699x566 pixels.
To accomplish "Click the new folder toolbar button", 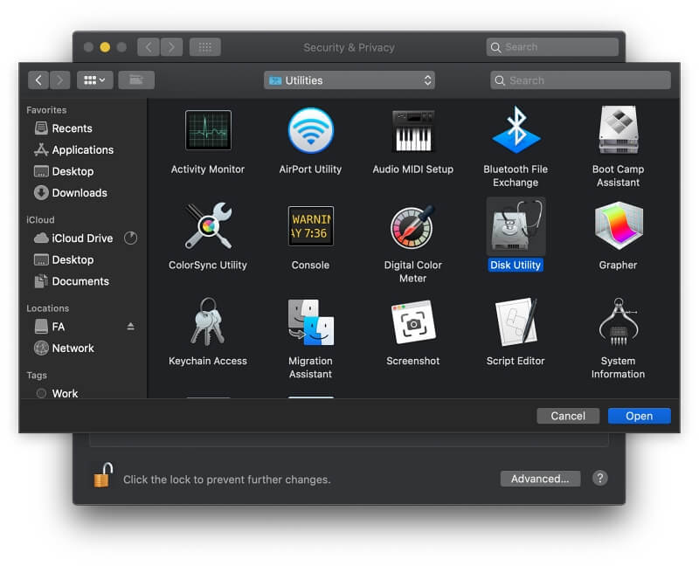I will (136, 80).
